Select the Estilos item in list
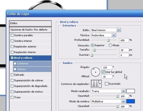Screen dimensions: 143x111 pyautogui.click(x=30, y=23)
